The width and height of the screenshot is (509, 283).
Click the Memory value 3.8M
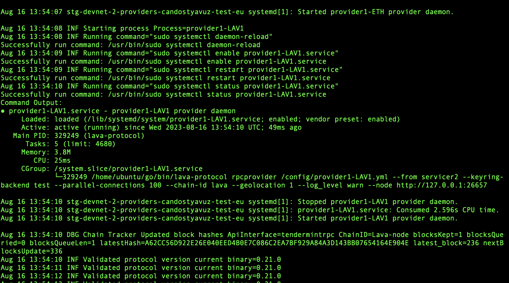coord(62,152)
